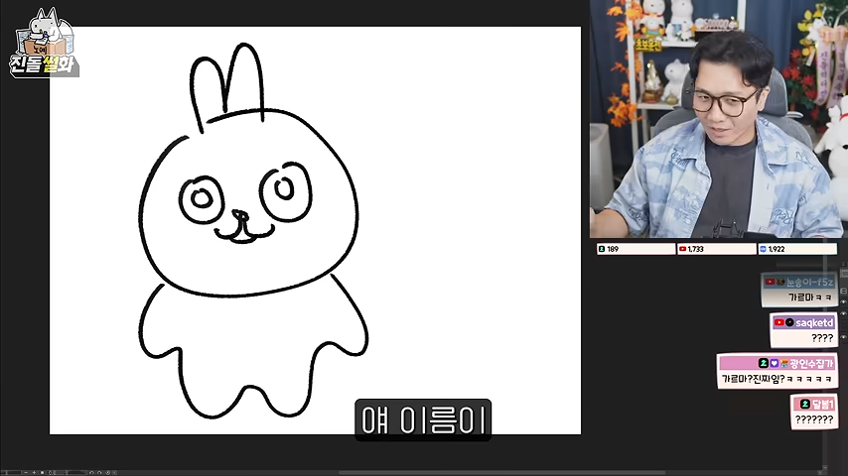Screen dimensions: 848x476
Task: Click the chat message 가르마?진짜임?ㅋㅋㅋㅋㅋ
Action: coord(777,379)
